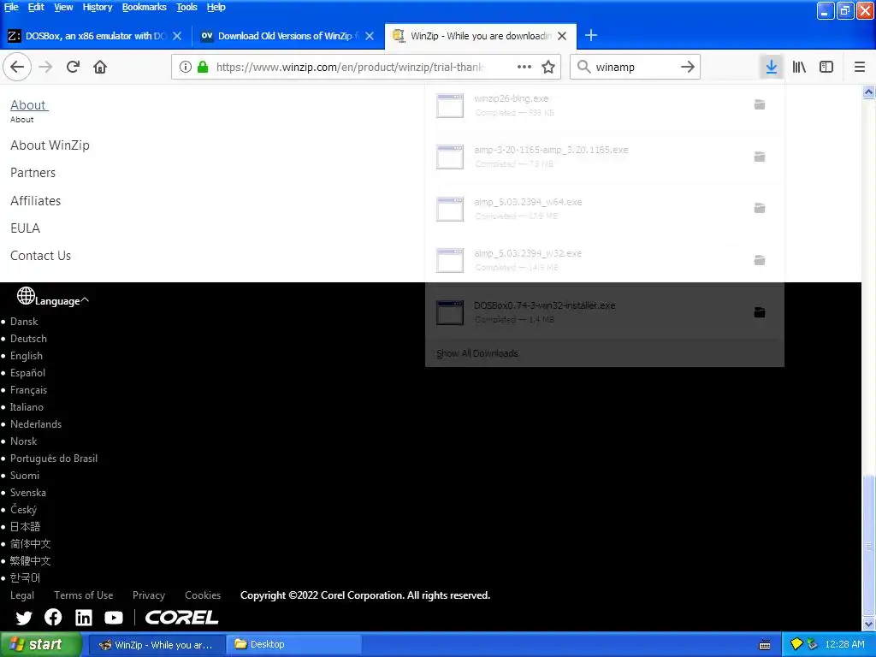876x657 pixels.
Task: Open the Cookies footer link
Action: click(x=203, y=595)
